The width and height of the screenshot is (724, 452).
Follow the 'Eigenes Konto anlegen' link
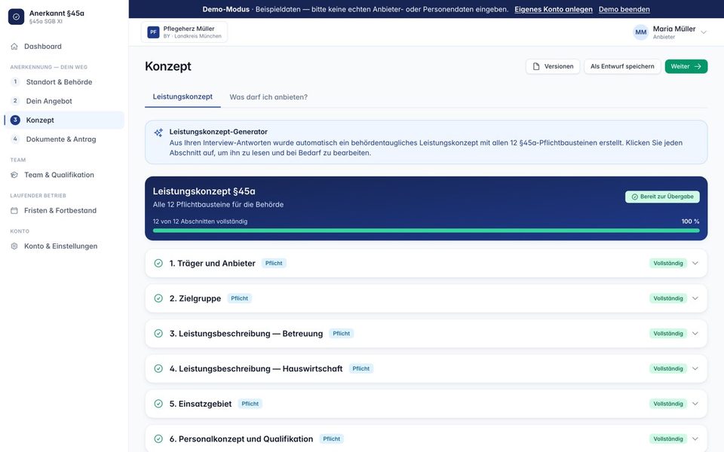[x=553, y=9]
